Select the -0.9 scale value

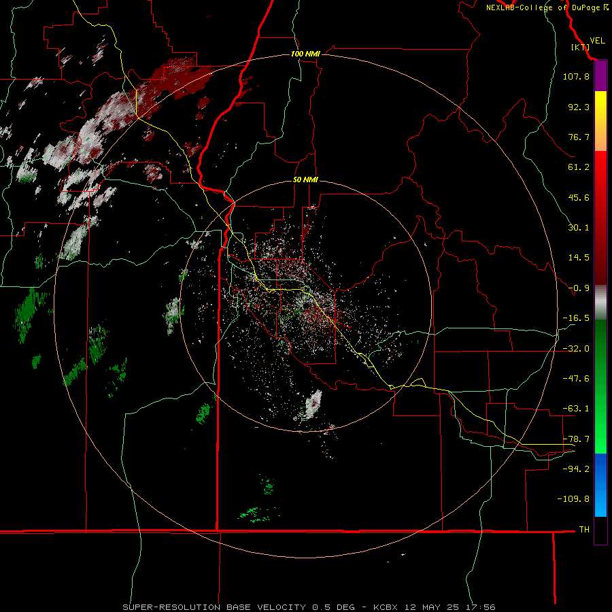[579, 288]
